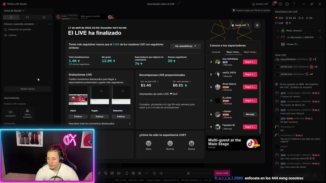Mute the speaker volume icon
326x183 pixels.
(161, 173)
